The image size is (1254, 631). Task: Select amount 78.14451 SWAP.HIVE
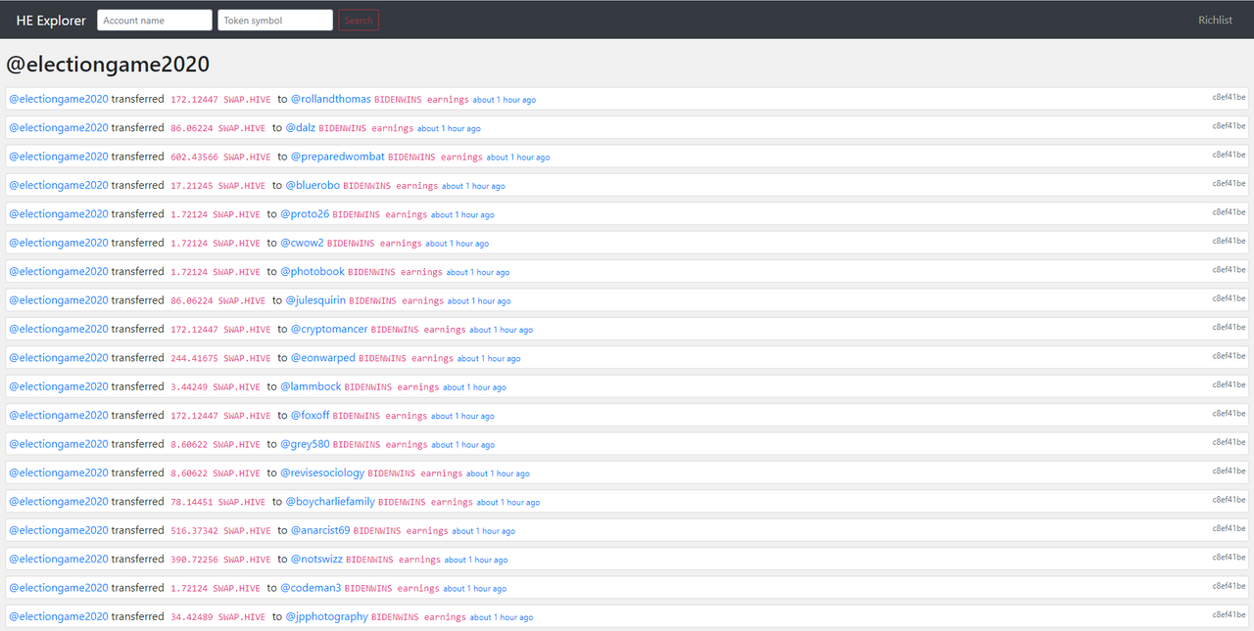tap(217, 502)
